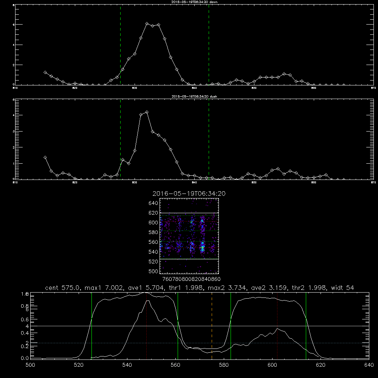Click the 580 label on heatmap y-axis
378x378 pixels.
pos(153,232)
